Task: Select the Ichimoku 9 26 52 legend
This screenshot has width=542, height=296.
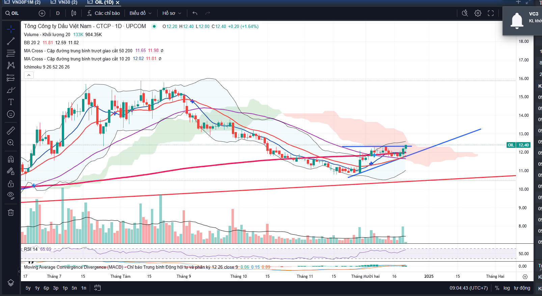Action: [47, 67]
